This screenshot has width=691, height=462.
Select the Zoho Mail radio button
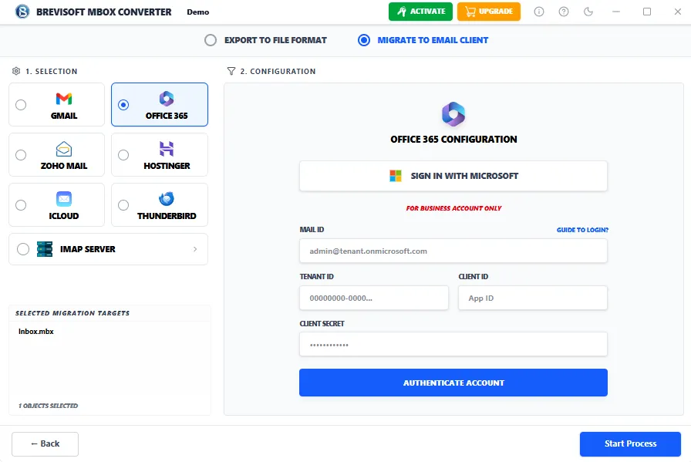pyautogui.click(x=21, y=155)
